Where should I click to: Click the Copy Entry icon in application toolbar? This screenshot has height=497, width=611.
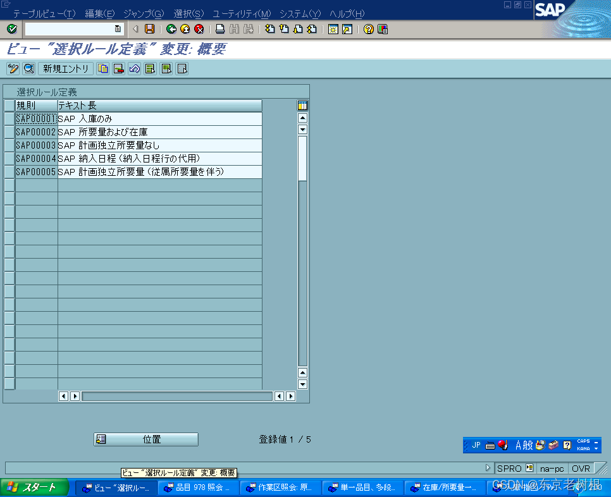tap(103, 68)
